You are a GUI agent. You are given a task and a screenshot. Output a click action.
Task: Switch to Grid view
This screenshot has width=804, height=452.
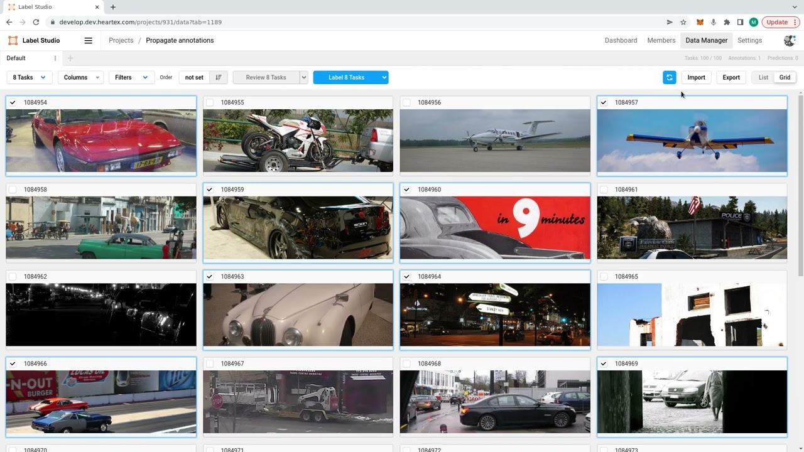(x=785, y=77)
